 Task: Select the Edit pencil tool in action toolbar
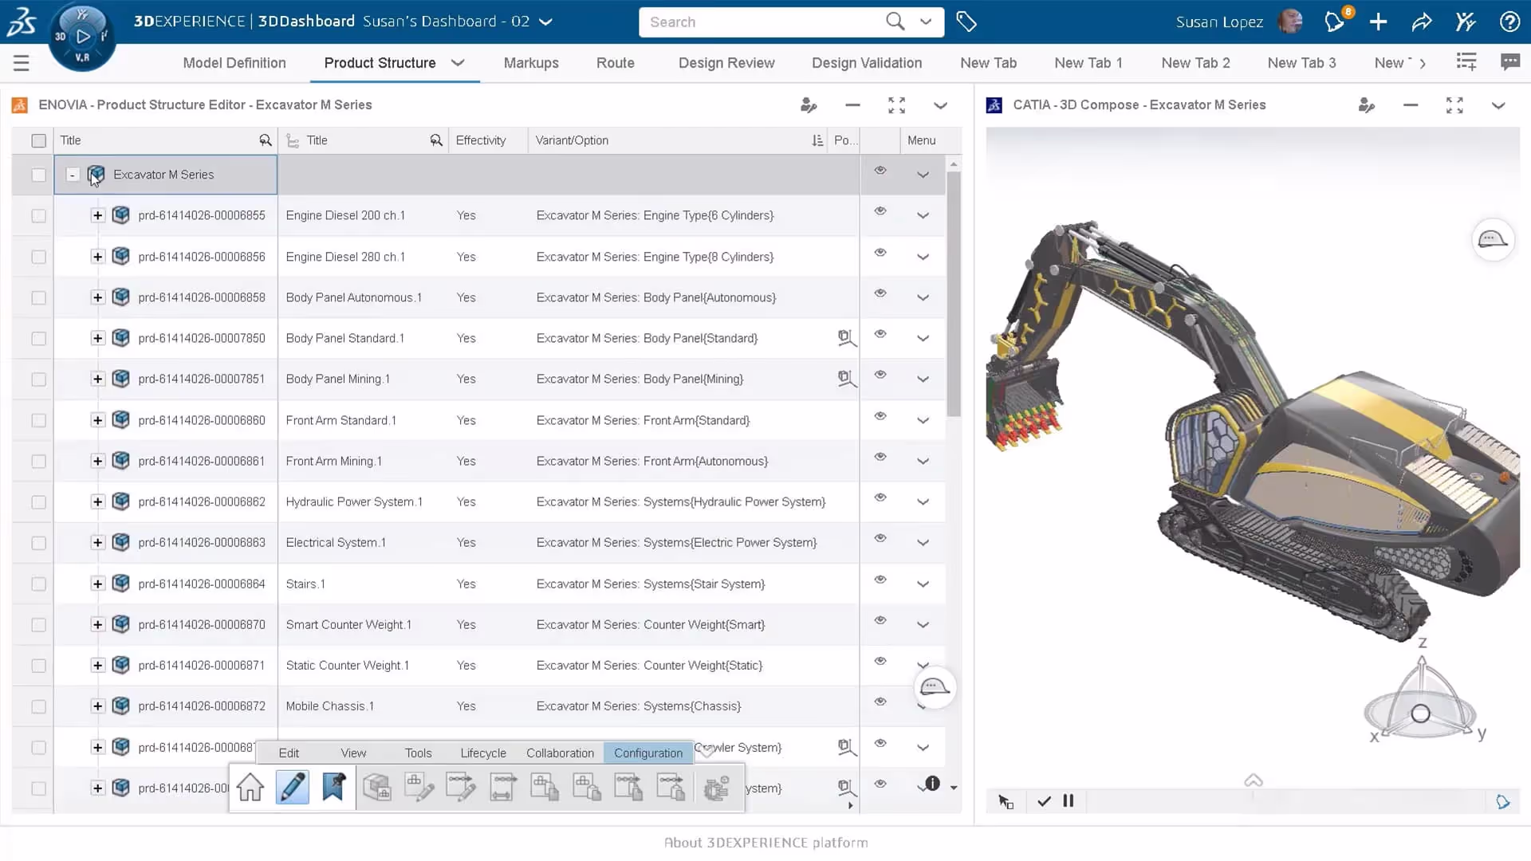tap(293, 788)
